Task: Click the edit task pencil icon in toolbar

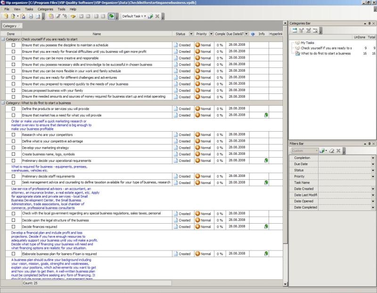Action: [58, 17]
